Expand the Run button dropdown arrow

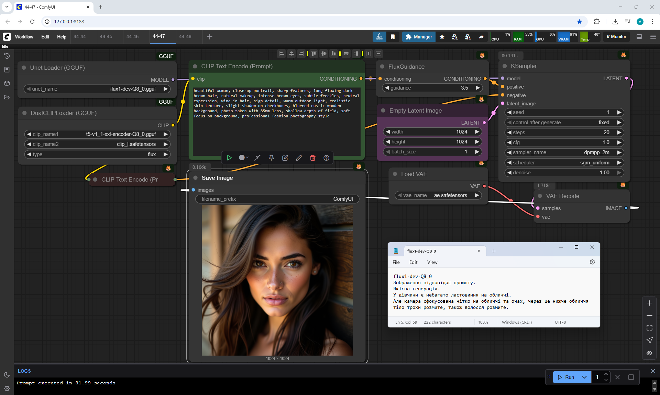click(x=584, y=377)
